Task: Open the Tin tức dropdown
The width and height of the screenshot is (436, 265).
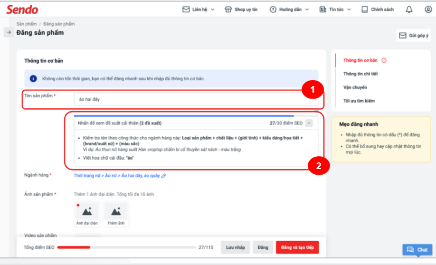Action: click(335, 9)
